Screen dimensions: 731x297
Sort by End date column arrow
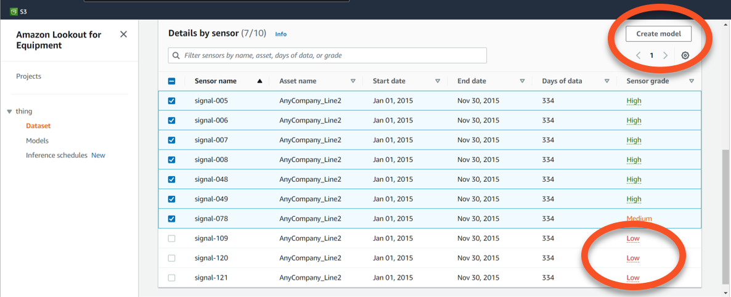point(522,81)
